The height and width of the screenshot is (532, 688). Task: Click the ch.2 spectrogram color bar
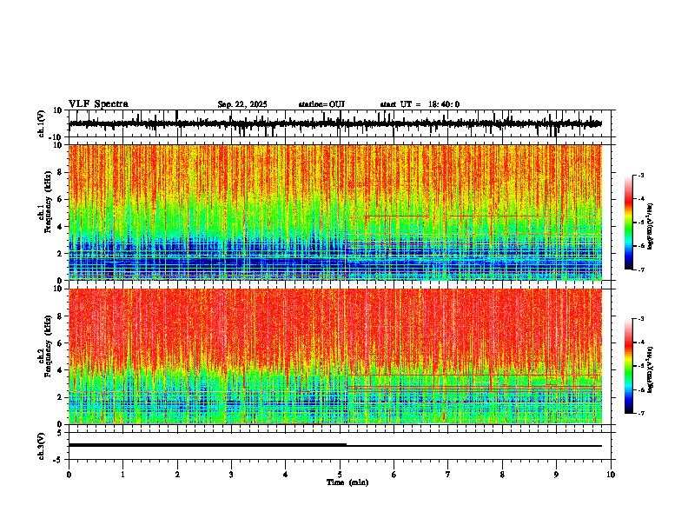pyautogui.click(x=628, y=366)
